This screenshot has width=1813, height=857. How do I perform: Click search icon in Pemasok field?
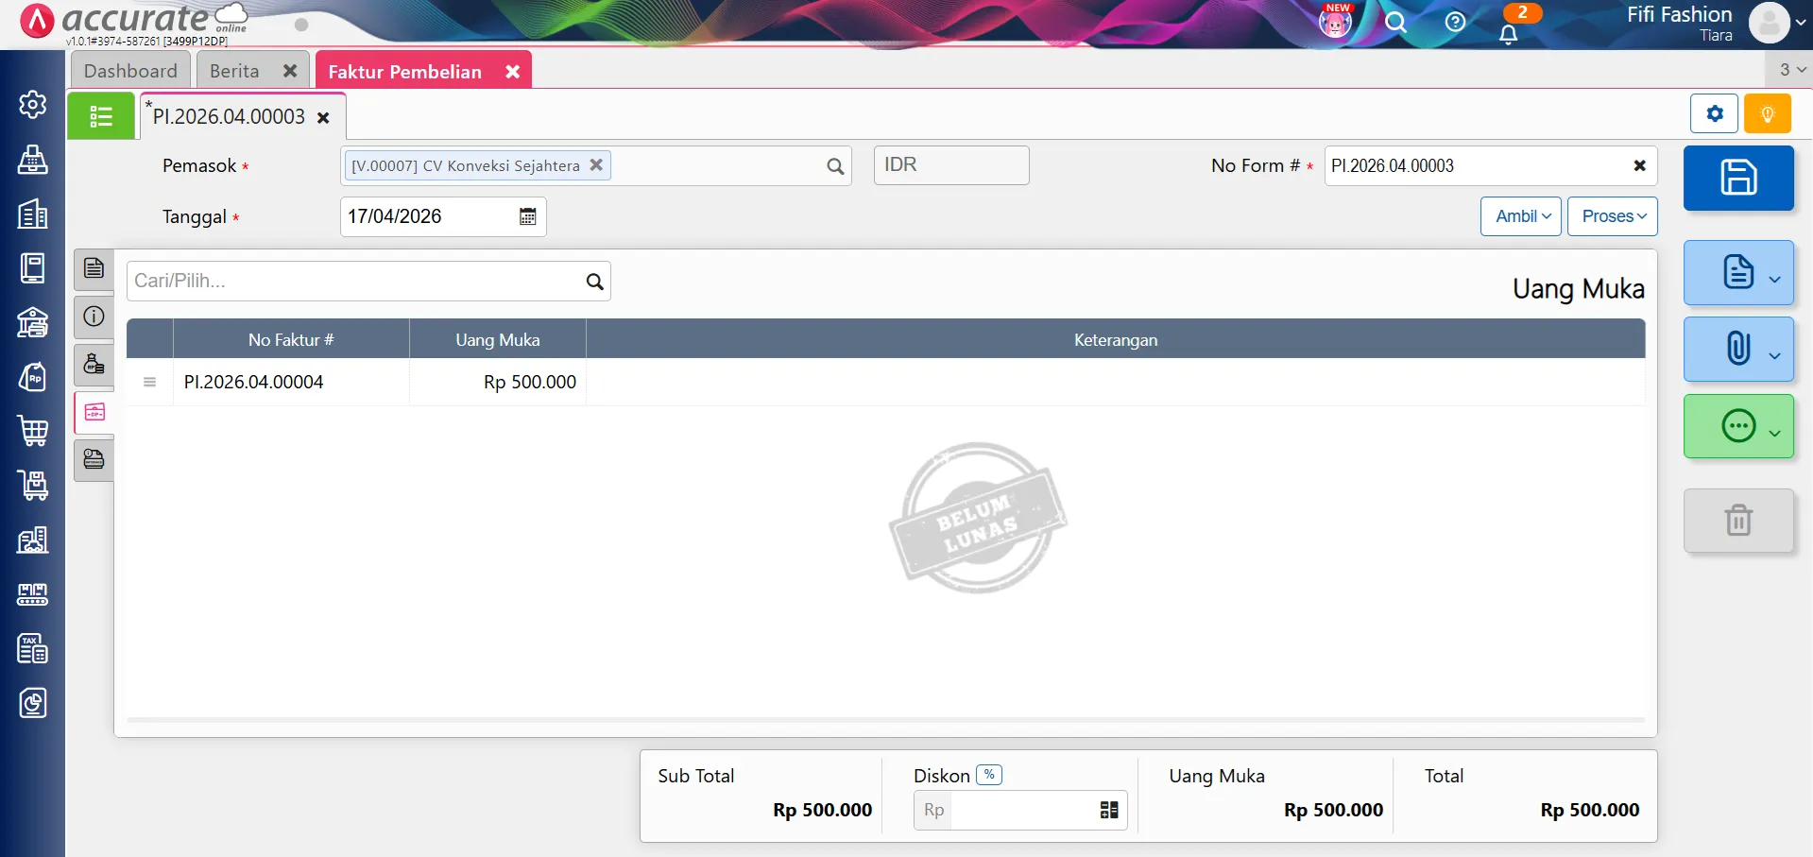(835, 166)
